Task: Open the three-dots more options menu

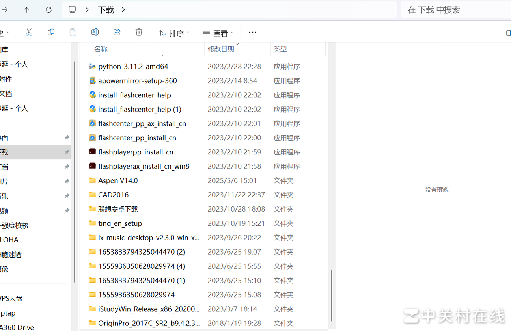Action: (252, 32)
